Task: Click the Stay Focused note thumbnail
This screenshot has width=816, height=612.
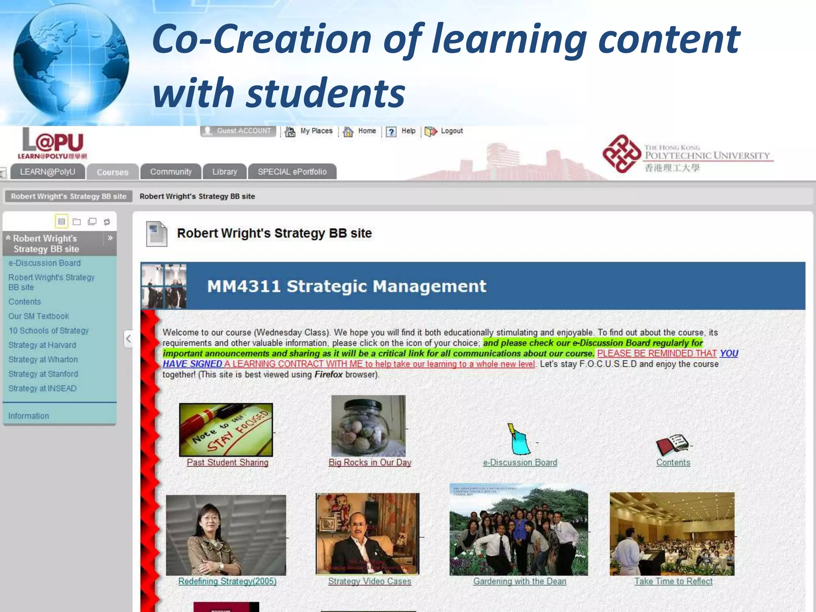Action: 226,430
